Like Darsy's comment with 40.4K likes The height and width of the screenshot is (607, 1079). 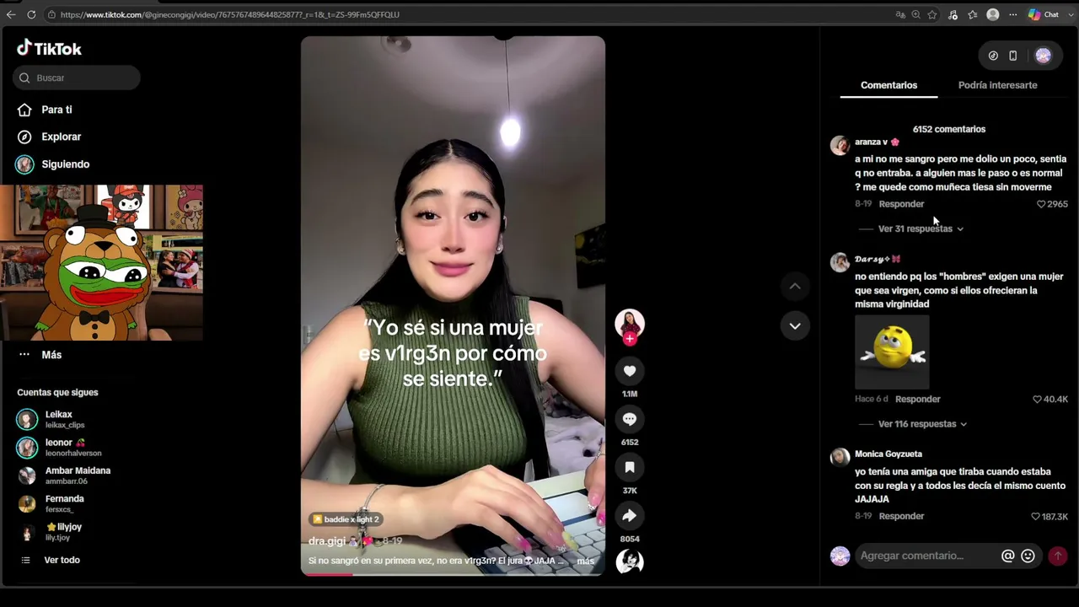point(1050,399)
